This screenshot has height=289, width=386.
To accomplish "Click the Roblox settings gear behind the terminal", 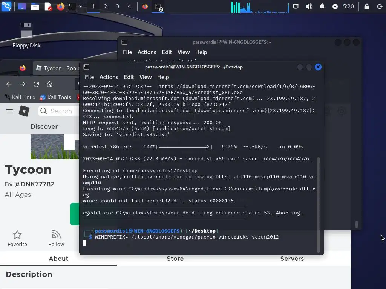I will pos(342,111).
